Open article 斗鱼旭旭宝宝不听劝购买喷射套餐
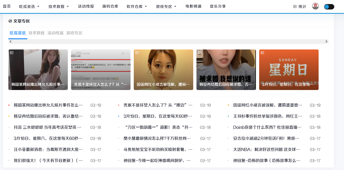Screen dimensions: 344x170 coord(158,149)
